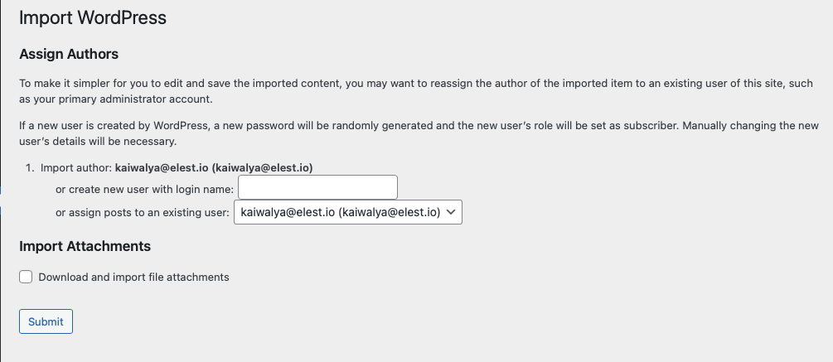Click the new user login name field
This screenshot has height=362, width=833.
[x=317, y=187]
